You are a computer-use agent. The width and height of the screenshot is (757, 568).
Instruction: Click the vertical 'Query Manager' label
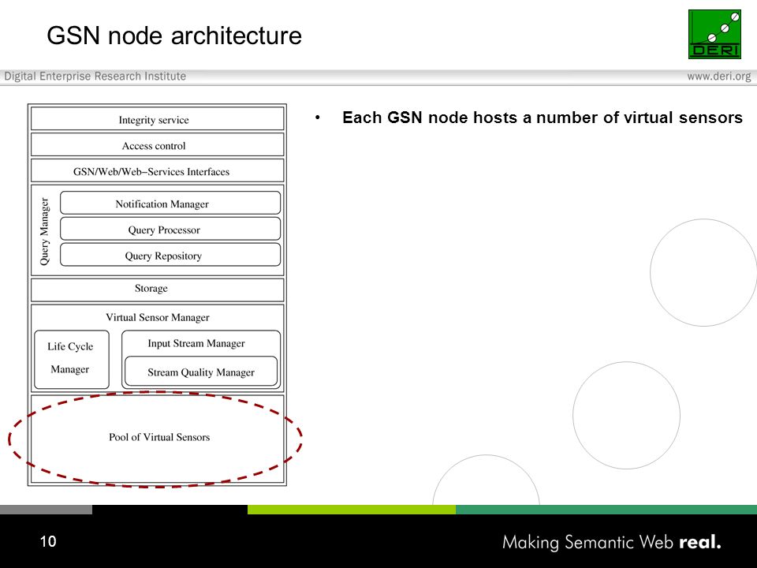click(x=44, y=231)
